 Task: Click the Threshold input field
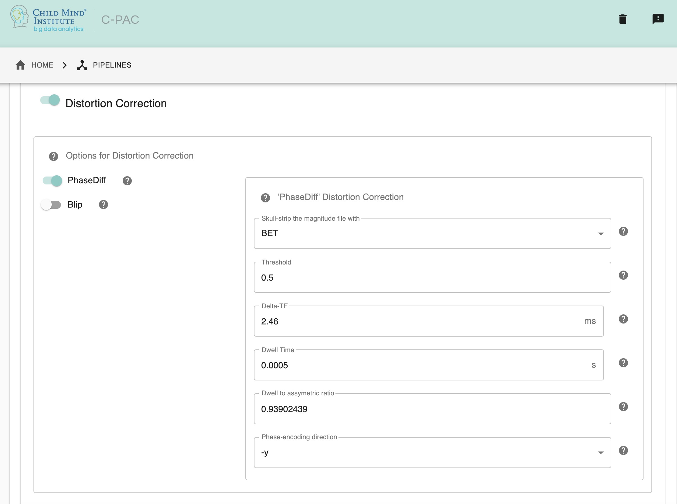point(432,278)
